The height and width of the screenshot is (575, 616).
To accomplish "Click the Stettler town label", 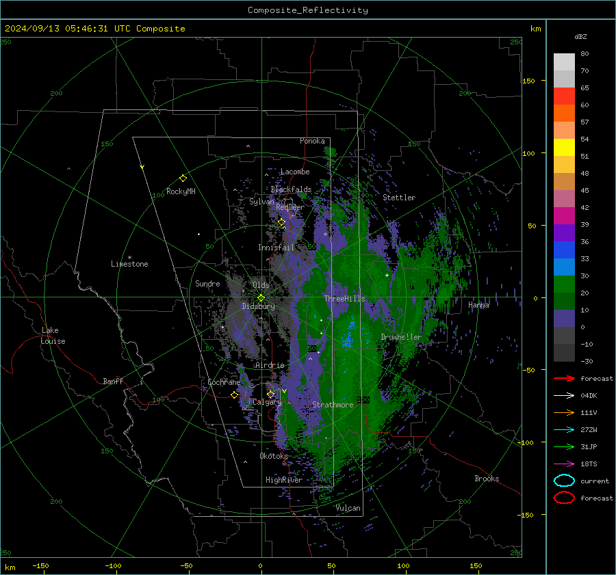I will click(x=399, y=198).
